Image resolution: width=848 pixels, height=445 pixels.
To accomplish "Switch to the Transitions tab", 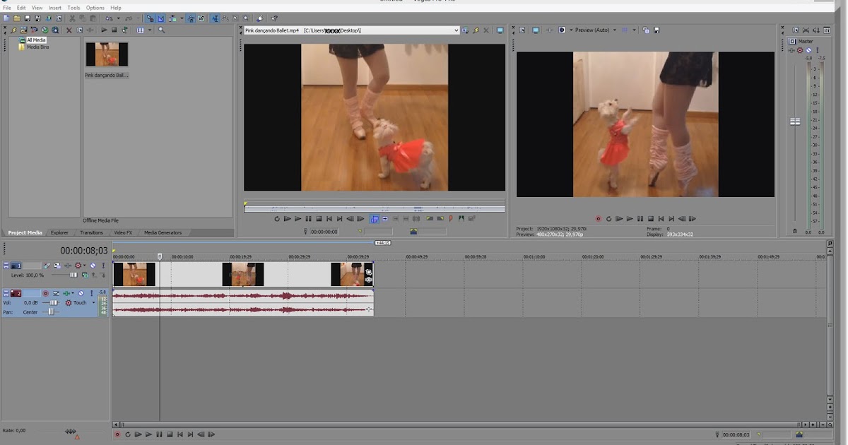I will (x=91, y=232).
